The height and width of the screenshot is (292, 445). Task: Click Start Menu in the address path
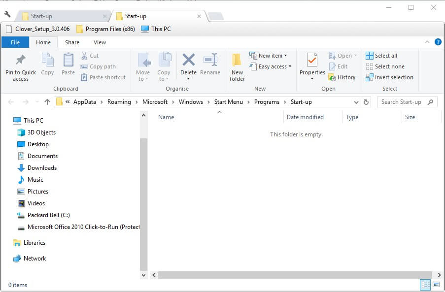click(x=229, y=102)
